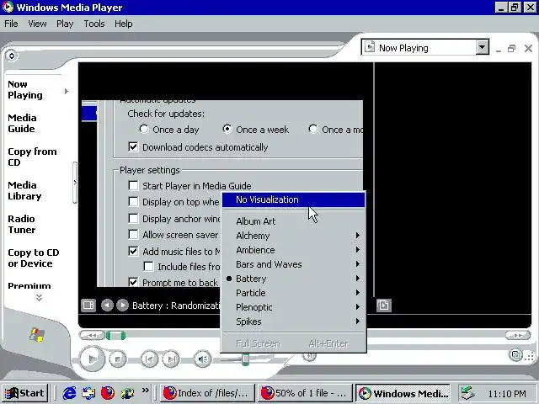The width and height of the screenshot is (539, 404).
Task: Open the Tools menu
Action: [94, 24]
